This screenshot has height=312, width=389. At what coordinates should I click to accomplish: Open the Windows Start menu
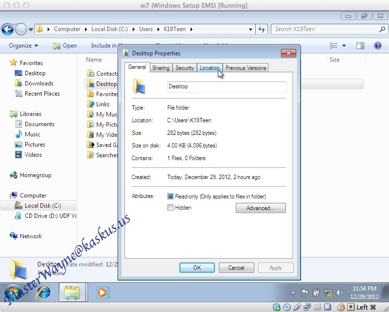tap(13, 293)
